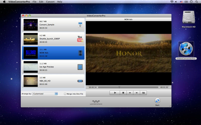
Task: Click the battery status icon
Action: (186, 2)
